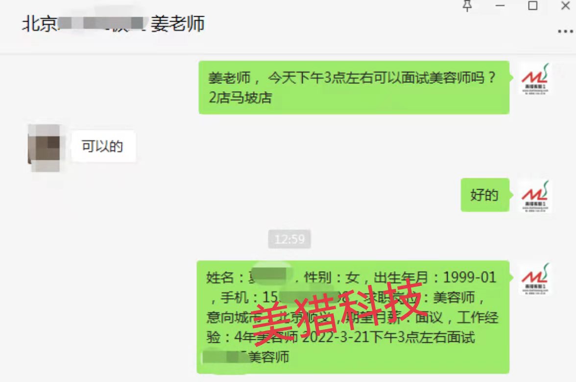Open the three-dots chat info menu
The width and height of the screenshot is (576, 382).
(565, 31)
